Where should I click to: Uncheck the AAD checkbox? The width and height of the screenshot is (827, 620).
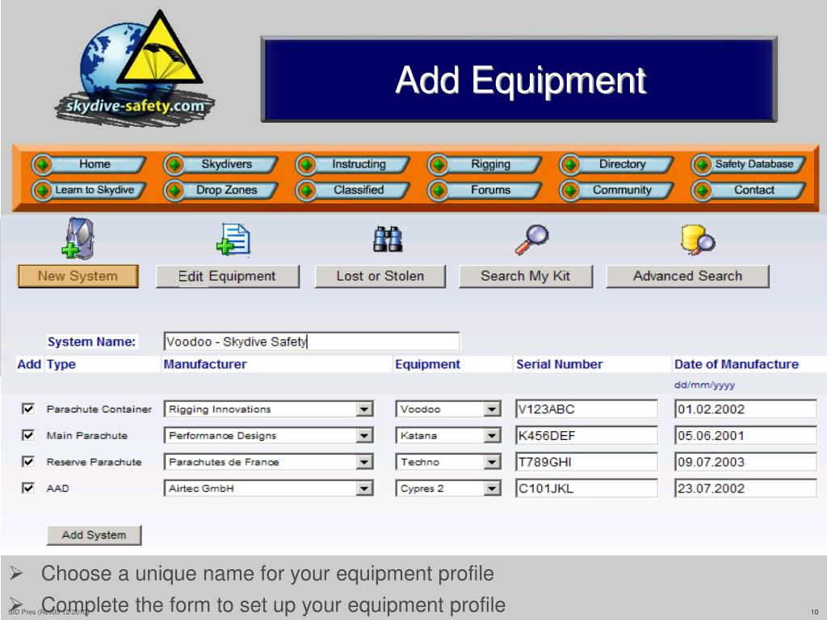(28, 488)
